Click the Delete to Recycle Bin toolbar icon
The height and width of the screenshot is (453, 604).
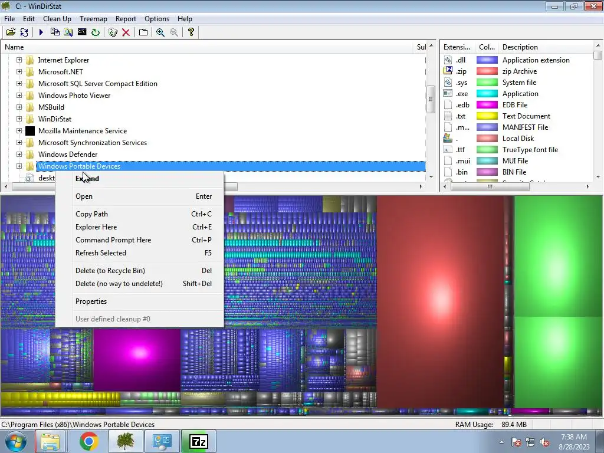click(x=113, y=32)
